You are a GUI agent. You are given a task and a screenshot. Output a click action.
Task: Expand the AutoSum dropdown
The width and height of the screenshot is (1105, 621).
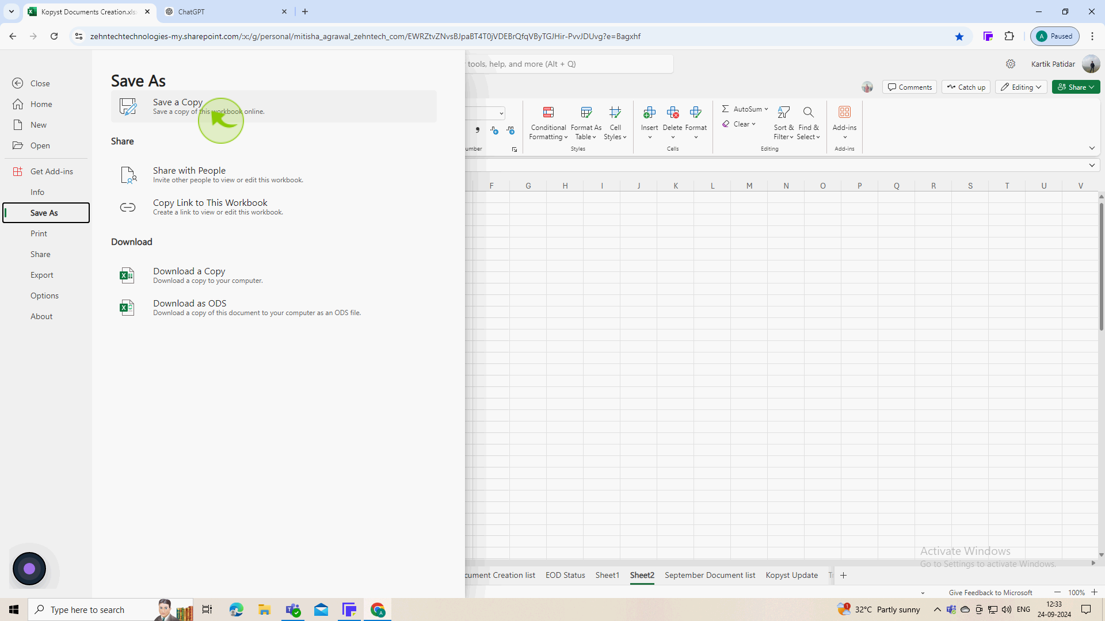(x=766, y=109)
